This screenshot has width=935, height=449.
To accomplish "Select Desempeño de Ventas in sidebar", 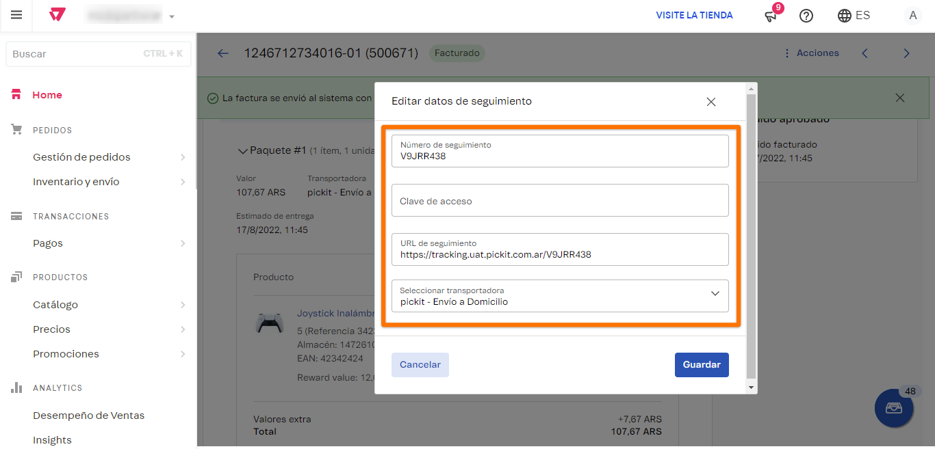I will point(88,415).
